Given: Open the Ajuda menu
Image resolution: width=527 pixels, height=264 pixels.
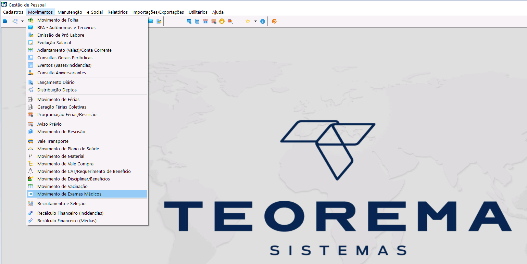Looking at the screenshot, I should [218, 12].
